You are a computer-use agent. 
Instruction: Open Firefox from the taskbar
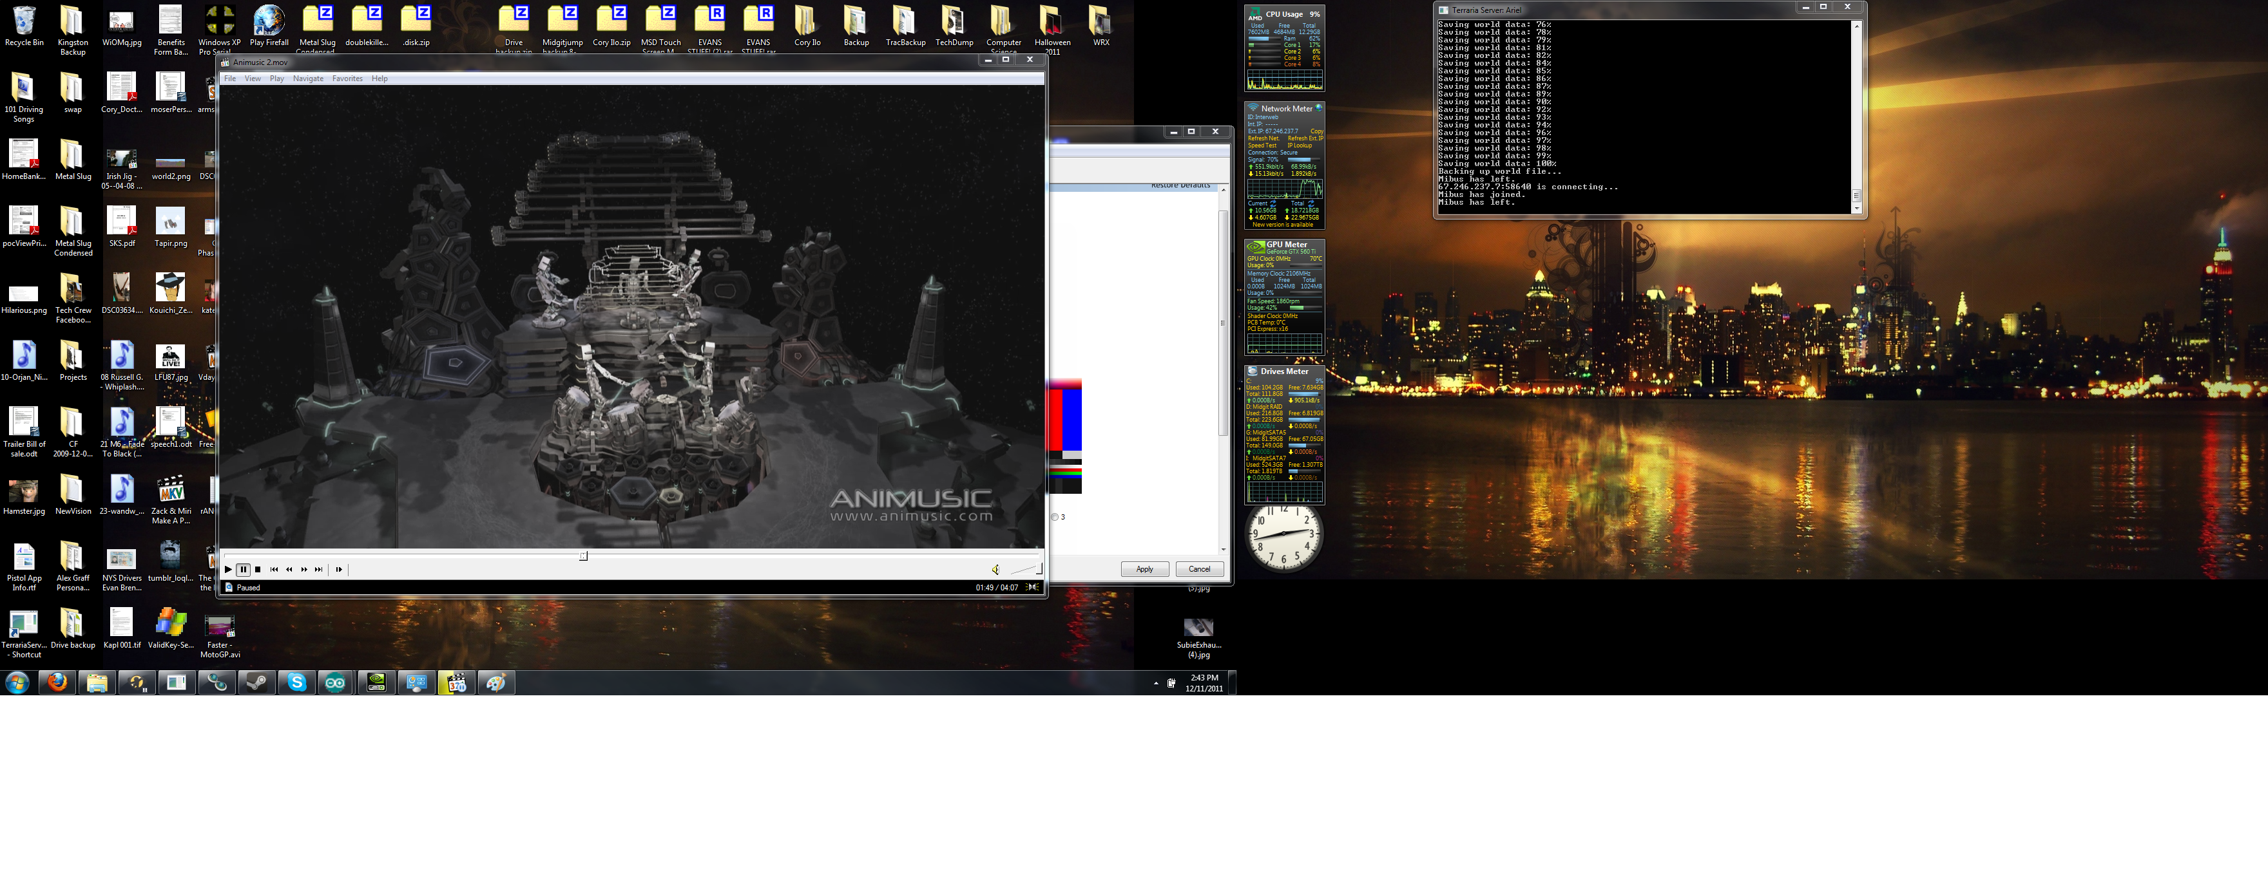[57, 682]
